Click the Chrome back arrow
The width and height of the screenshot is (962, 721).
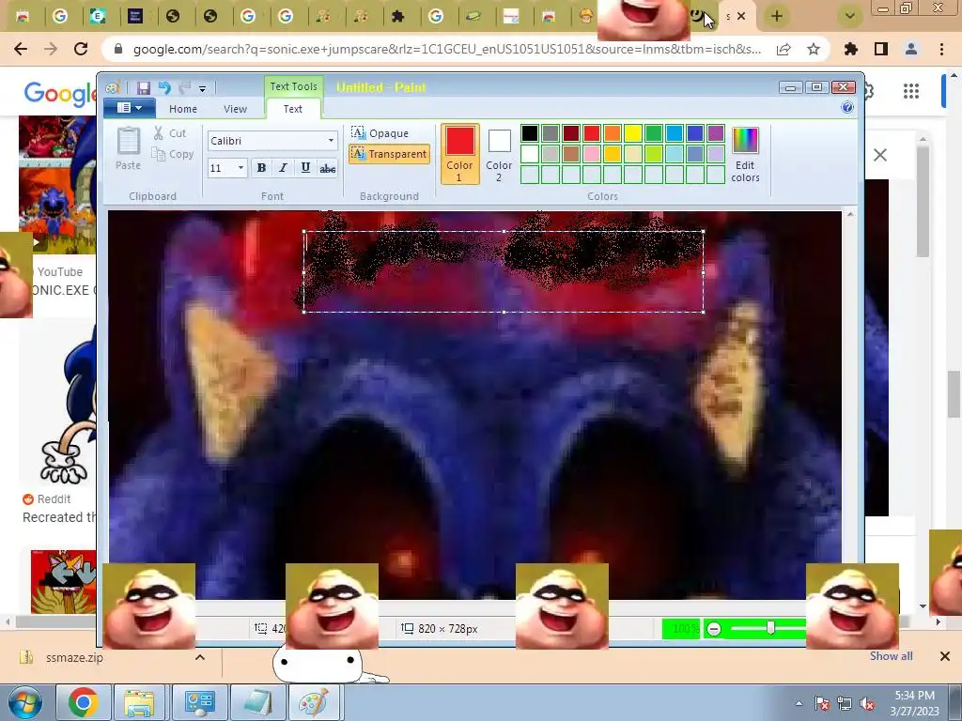pyautogui.click(x=21, y=49)
